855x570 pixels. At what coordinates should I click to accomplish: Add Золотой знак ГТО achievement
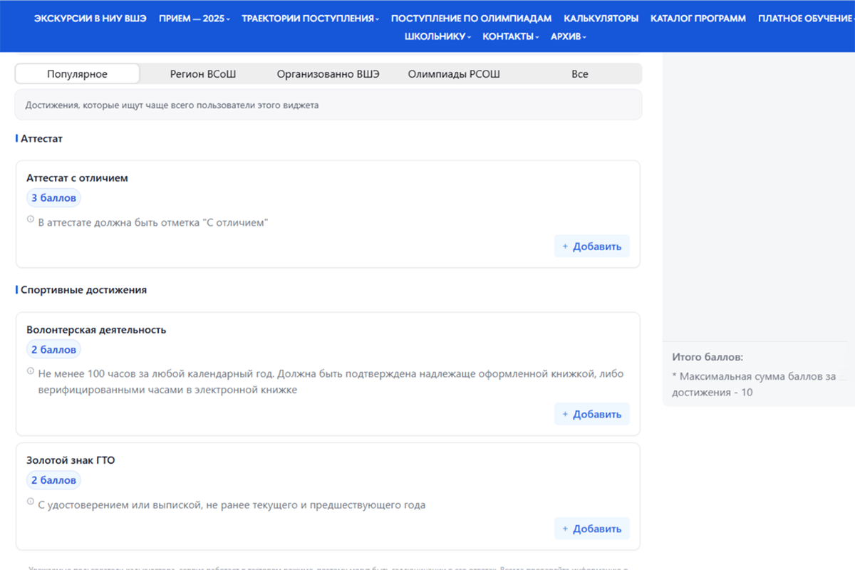592,529
